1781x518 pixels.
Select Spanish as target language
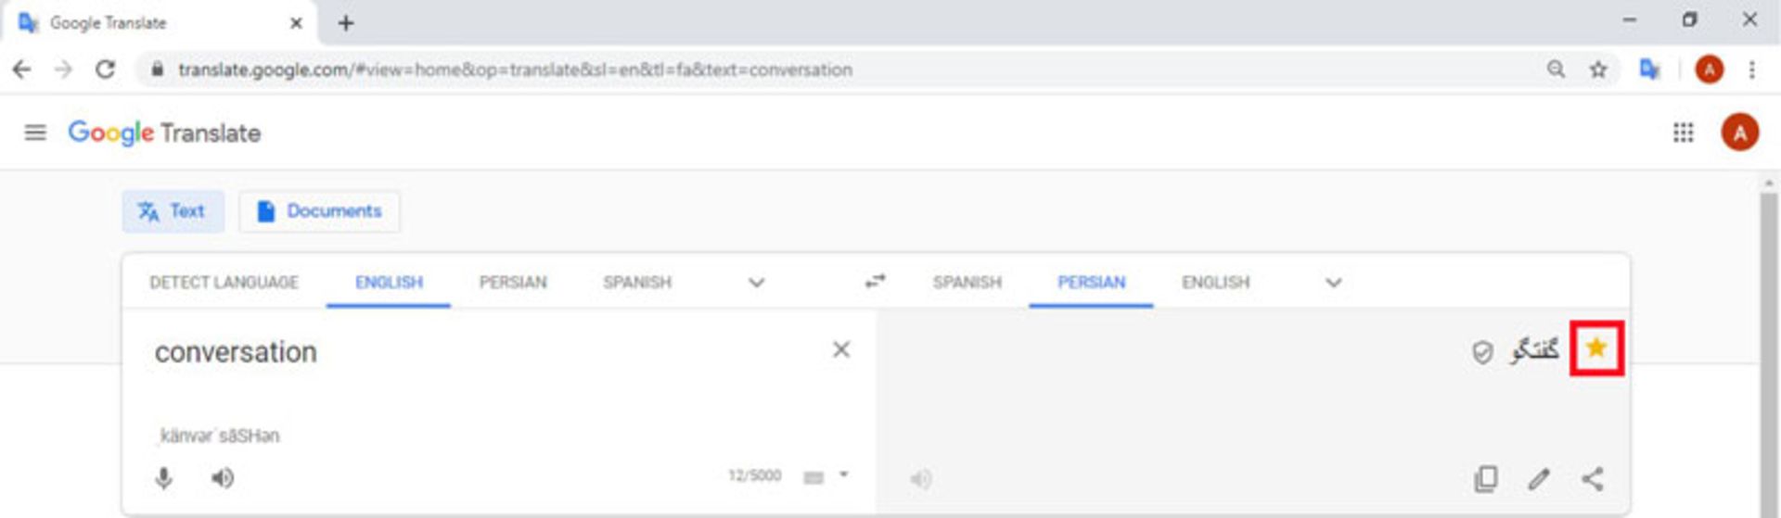pyautogui.click(x=967, y=282)
